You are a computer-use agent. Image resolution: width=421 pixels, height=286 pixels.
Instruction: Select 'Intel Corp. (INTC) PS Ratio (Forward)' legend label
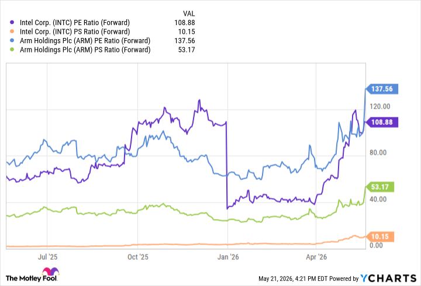coord(75,32)
